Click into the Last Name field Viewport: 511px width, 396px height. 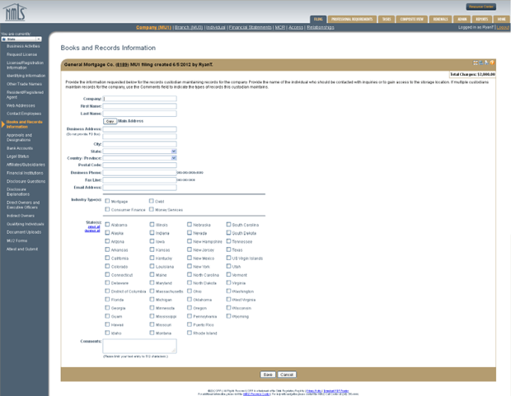coord(140,114)
